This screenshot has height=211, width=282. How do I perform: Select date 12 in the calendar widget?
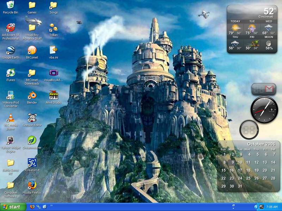[x=257, y=162]
